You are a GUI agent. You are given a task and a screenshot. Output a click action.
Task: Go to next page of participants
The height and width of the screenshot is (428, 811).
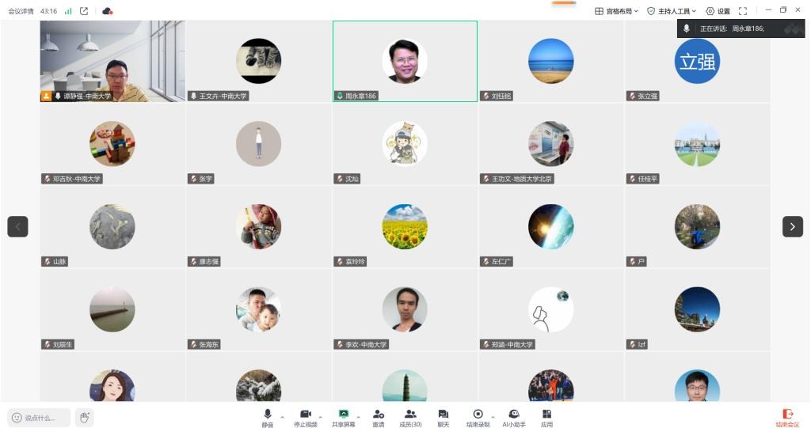[792, 226]
